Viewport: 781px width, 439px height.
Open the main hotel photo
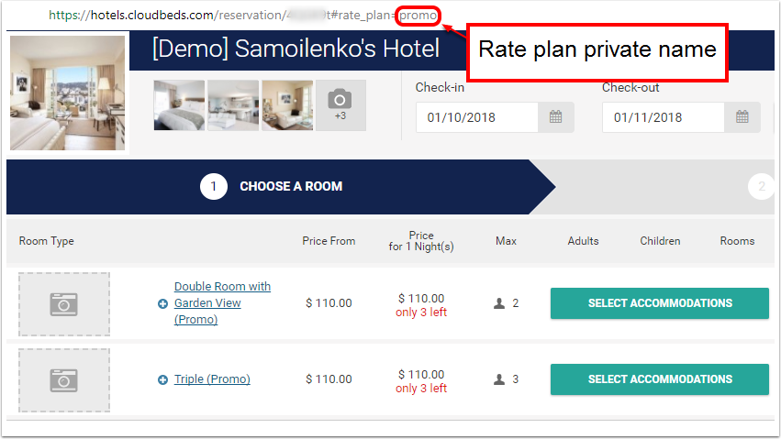[67, 93]
